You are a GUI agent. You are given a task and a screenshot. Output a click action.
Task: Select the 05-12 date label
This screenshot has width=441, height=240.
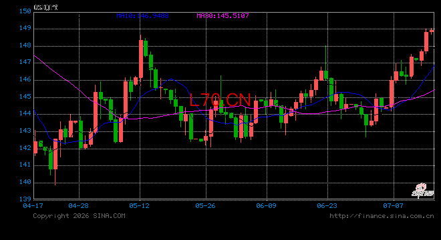point(139,206)
